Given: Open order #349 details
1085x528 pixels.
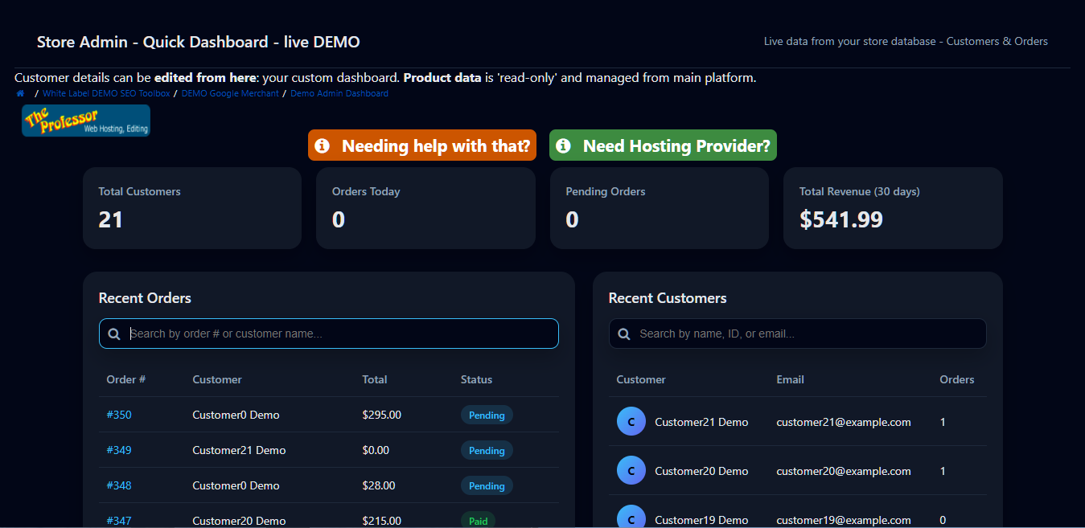Looking at the screenshot, I should point(119,450).
